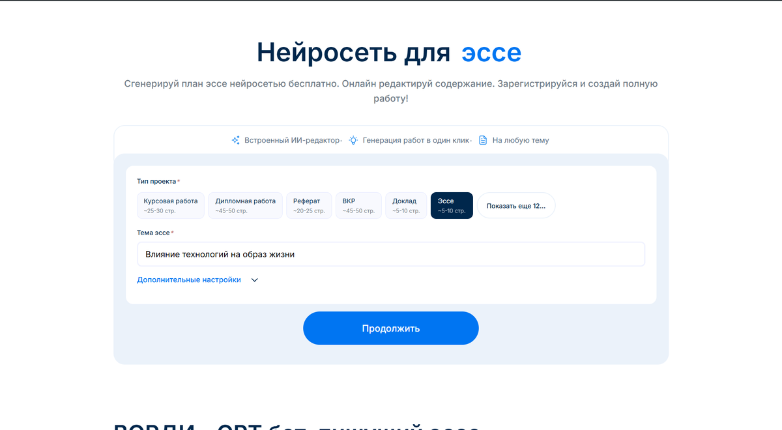
Task: Click the page scrollbar on the right edge
Action: point(779,215)
